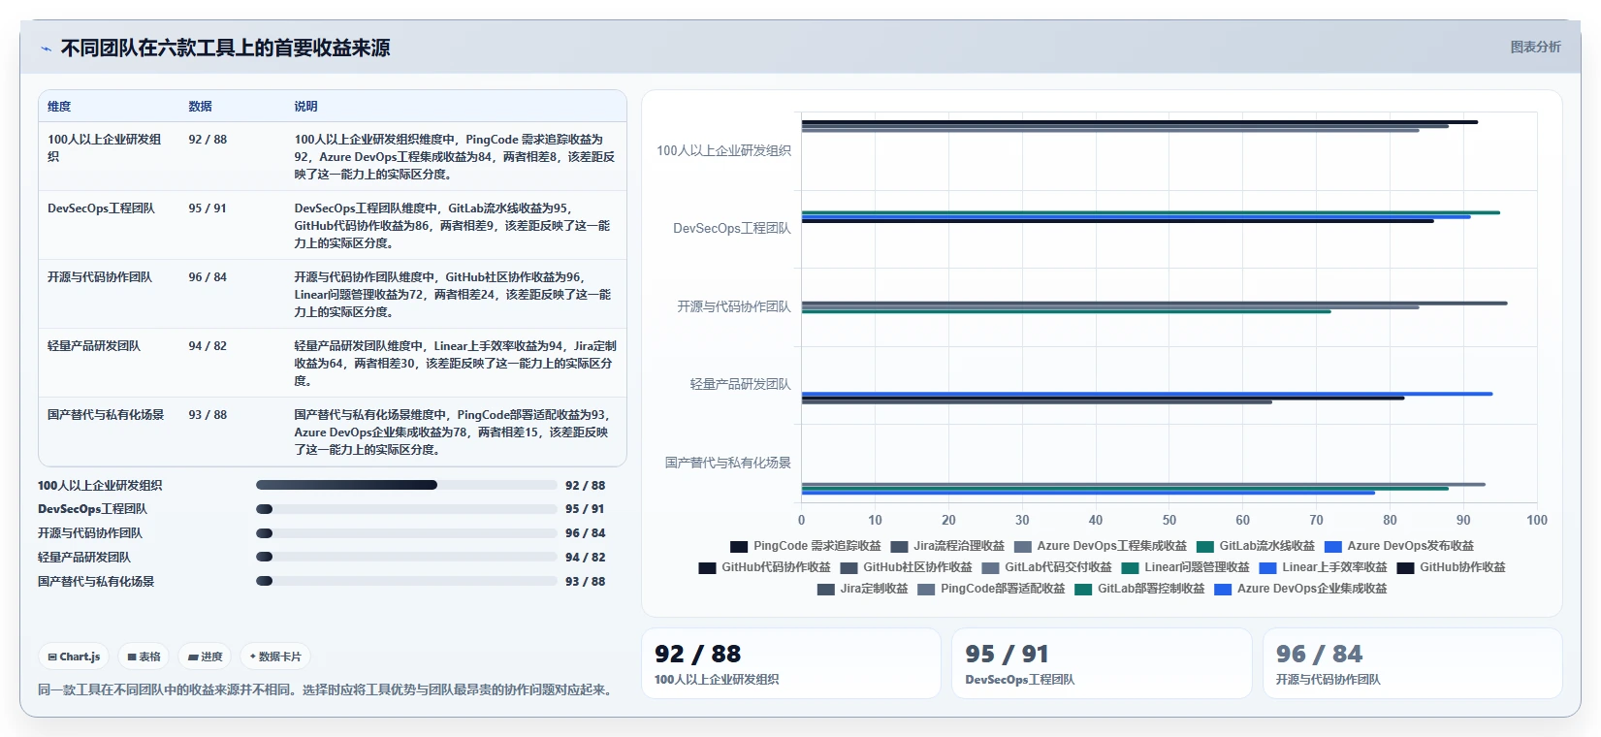The height and width of the screenshot is (737, 1601).
Task: Toggle the GitHub社区协作收益 legend entry
Action: 907,567
